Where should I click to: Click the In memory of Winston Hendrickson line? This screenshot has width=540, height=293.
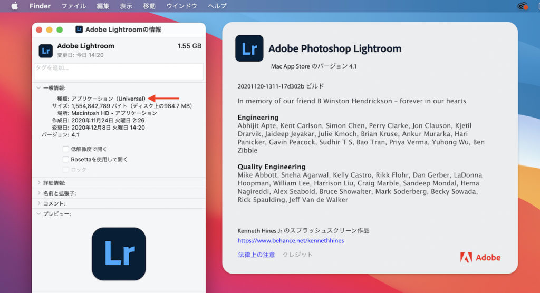coord(352,101)
